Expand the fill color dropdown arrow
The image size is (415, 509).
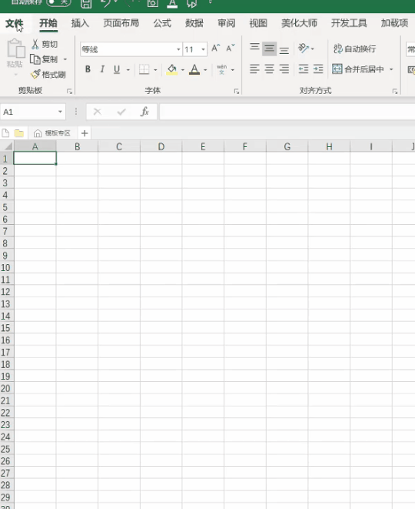click(183, 70)
